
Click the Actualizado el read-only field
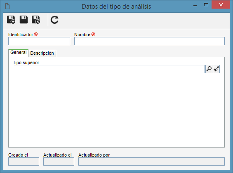59,161
